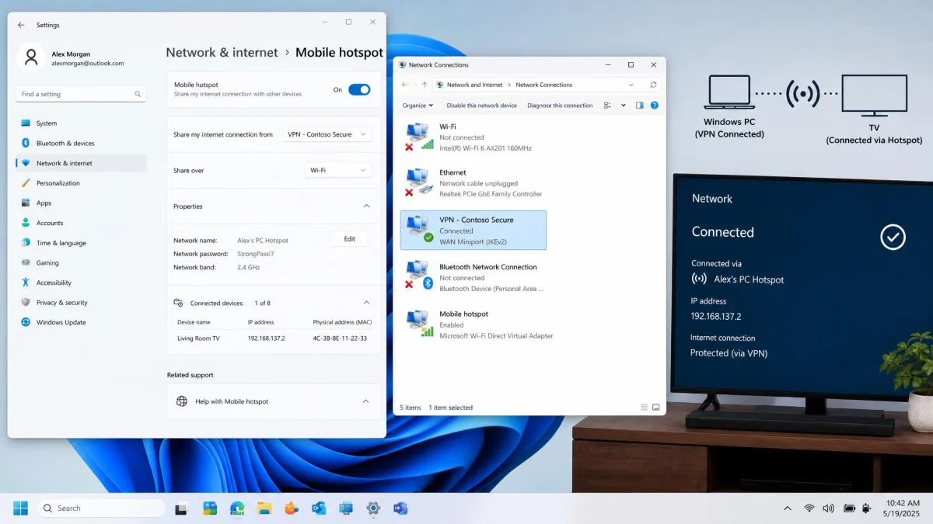Click IP address 192.168.137.2 in Settings
The image size is (933, 524).
click(267, 338)
